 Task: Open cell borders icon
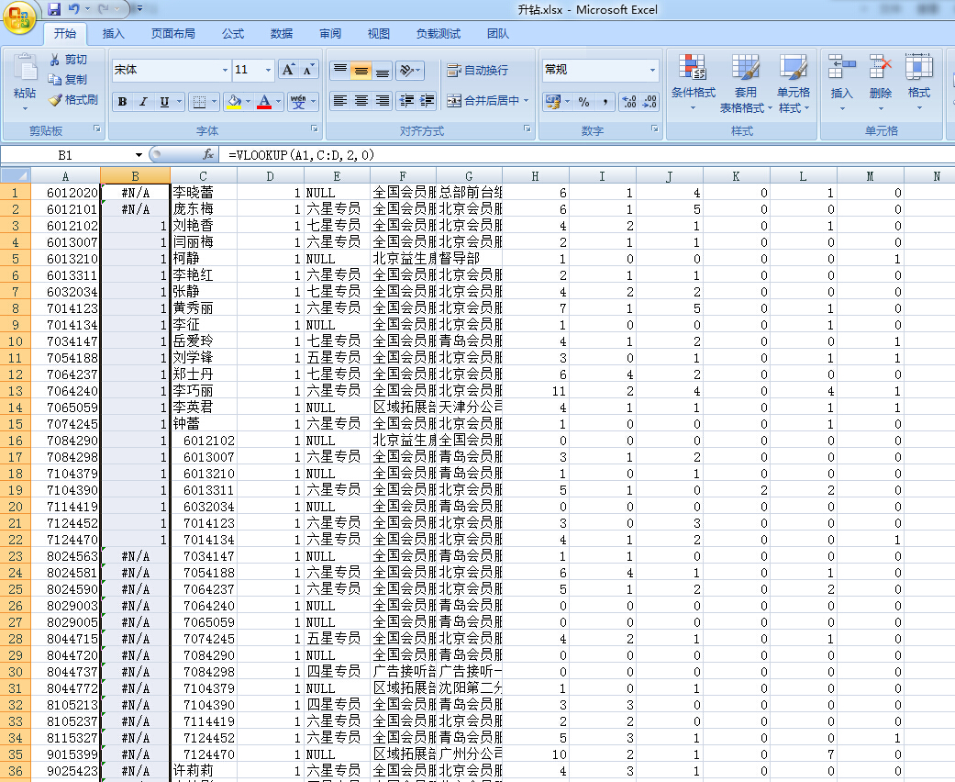[199, 102]
